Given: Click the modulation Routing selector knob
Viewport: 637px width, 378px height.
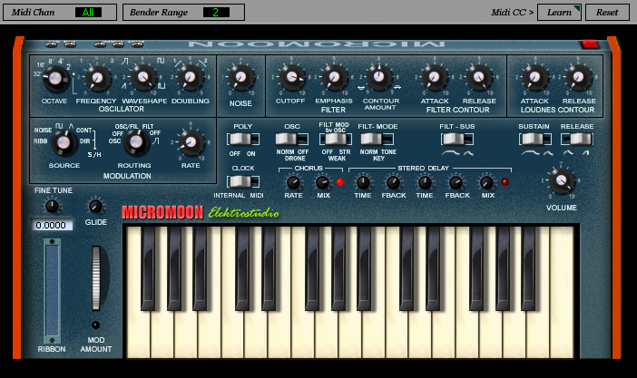Looking at the screenshot, I should pyautogui.click(x=136, y=142).
